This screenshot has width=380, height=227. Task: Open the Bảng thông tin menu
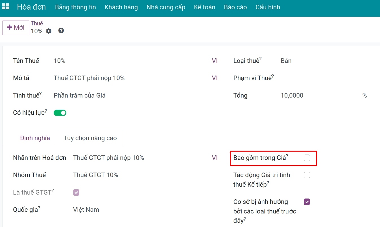pyautogui.click(x=75, y=7)
